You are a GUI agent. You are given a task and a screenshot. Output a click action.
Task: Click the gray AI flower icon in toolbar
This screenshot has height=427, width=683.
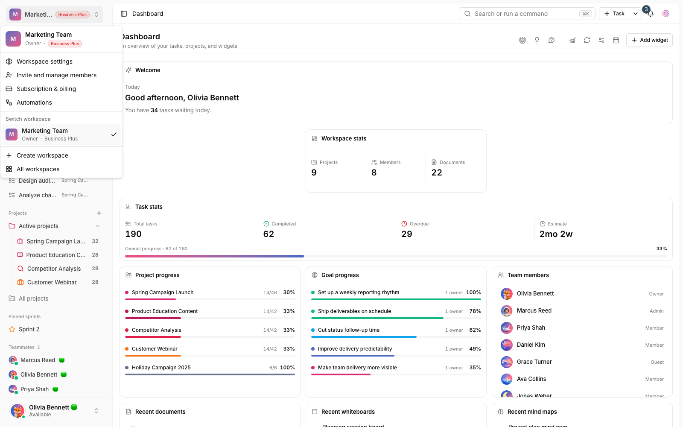coord(522,40)
